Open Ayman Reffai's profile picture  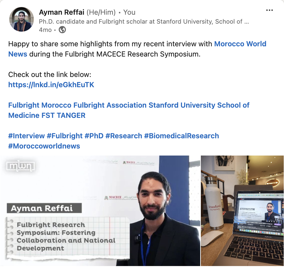21,19
